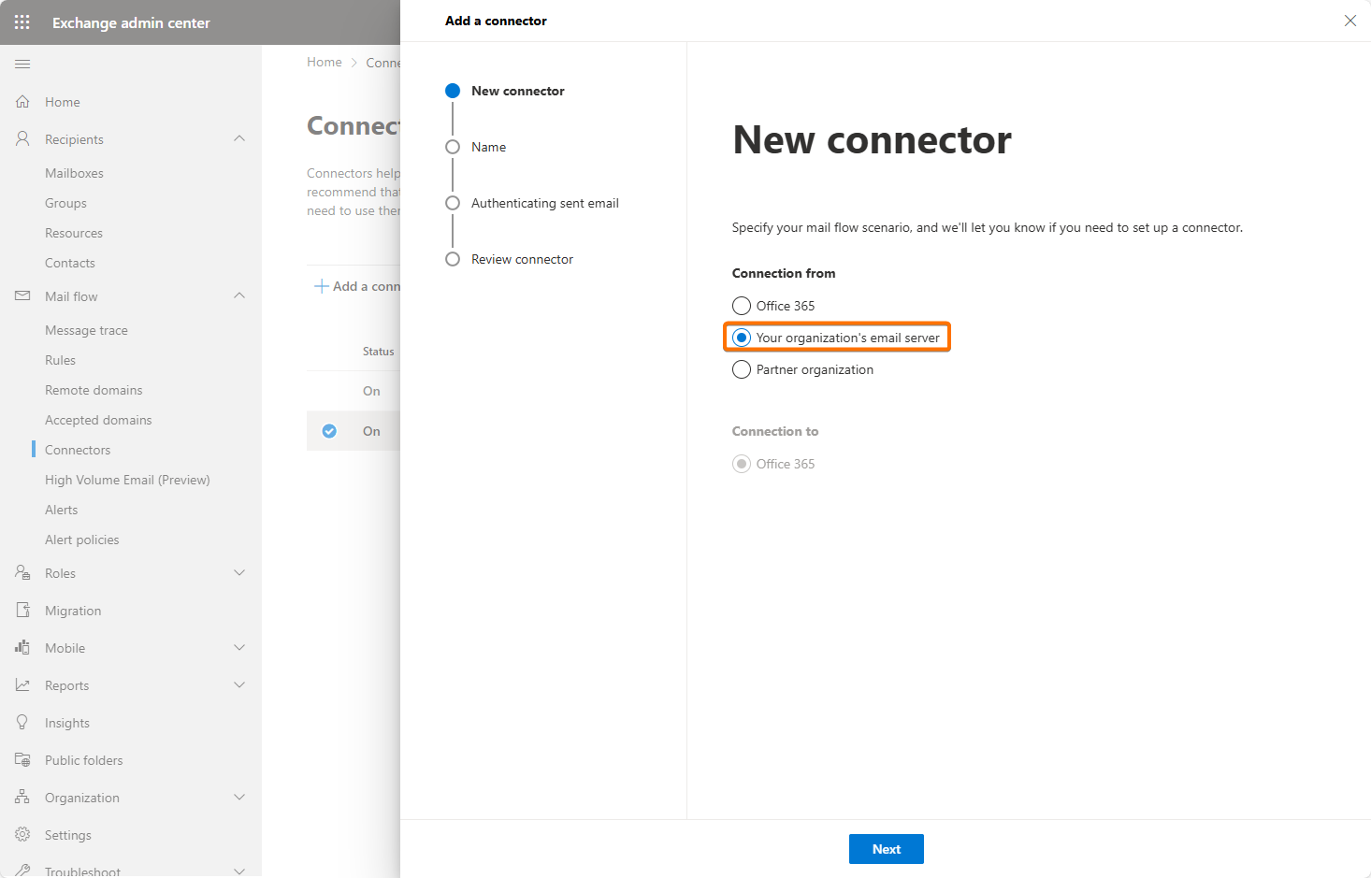Expand the Roles section chevron
The width and height of the screenshot is (1371, 878).
coord(239,573)
